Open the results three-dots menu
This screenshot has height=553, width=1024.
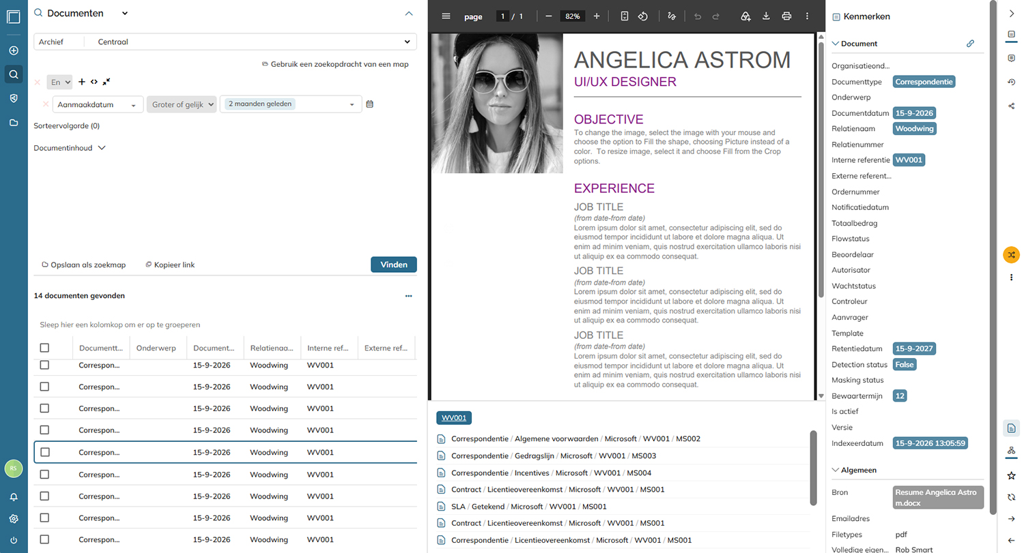(x=409, y=296)
